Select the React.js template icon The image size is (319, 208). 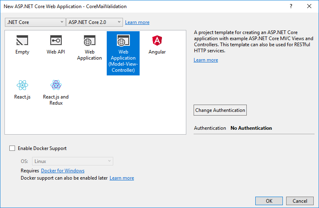[22, 85]
